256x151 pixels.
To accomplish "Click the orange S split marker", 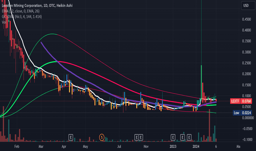I will coord(102,137).
